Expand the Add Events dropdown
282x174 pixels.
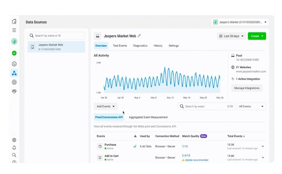click(106, 106)
